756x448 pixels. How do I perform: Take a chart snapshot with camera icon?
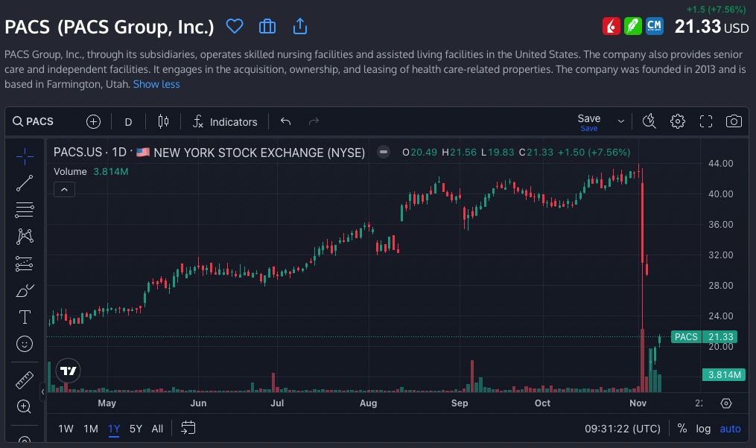point(734,121)
